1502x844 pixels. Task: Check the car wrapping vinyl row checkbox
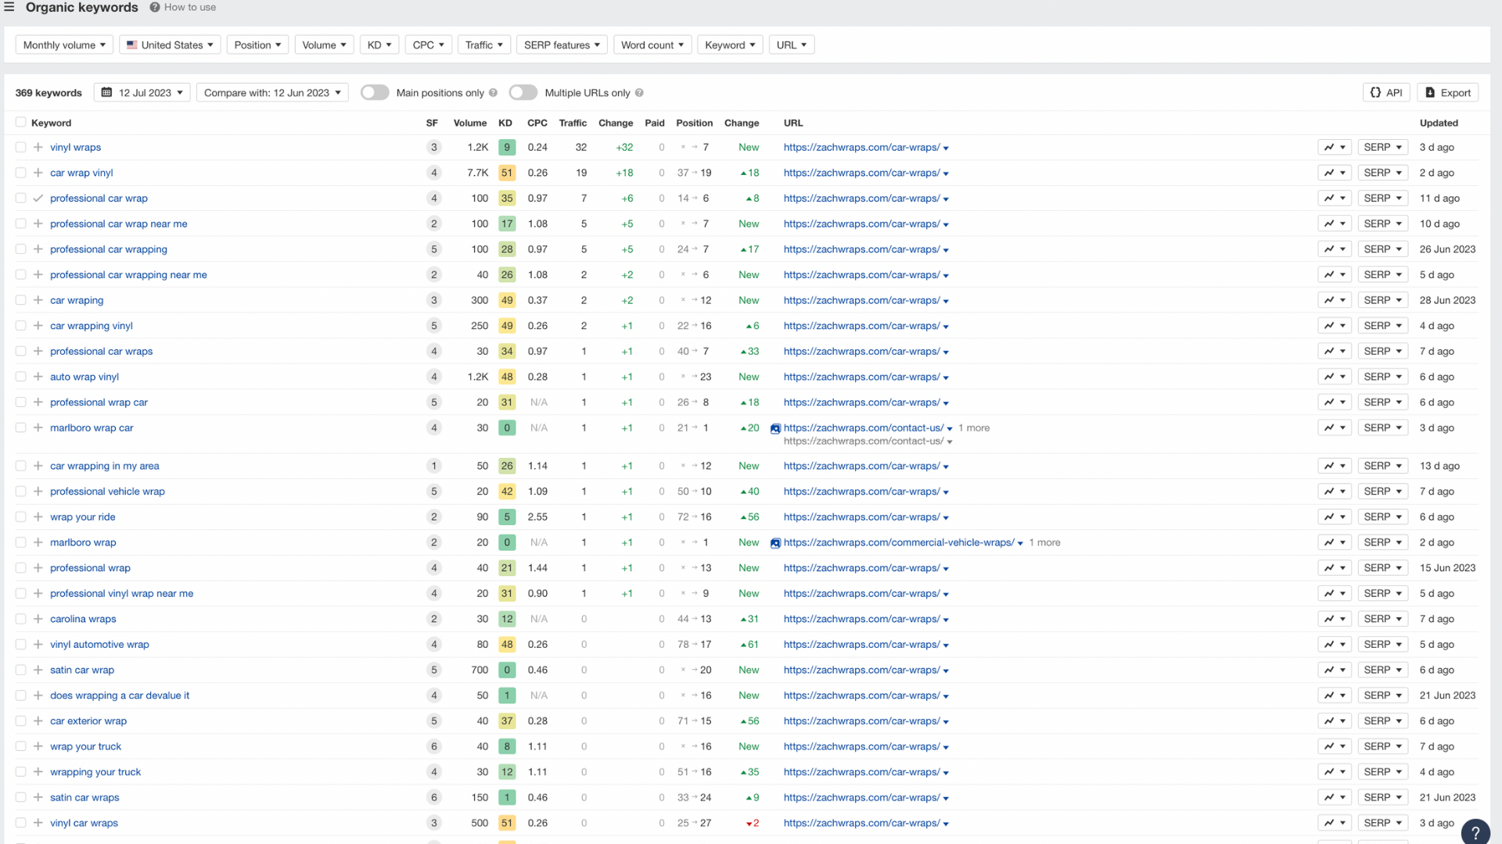click(20, 326)
